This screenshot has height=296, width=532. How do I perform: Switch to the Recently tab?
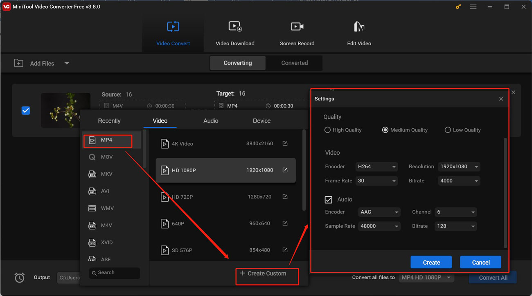pos(109,121)
